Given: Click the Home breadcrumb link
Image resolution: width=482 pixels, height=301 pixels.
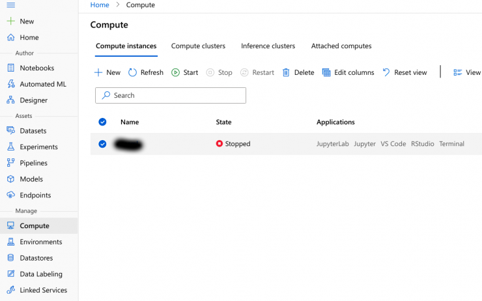Looking at the screenshot, I should click(100, 5).
